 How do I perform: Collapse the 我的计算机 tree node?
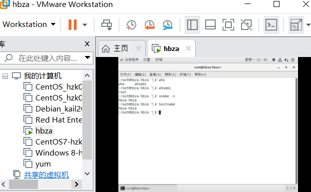(x=5, y=76)
